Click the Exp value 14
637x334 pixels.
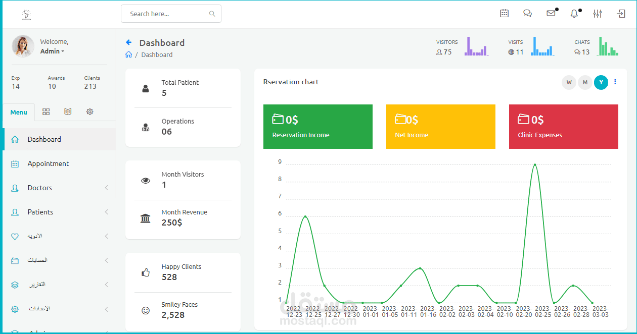tap(16, 86)
